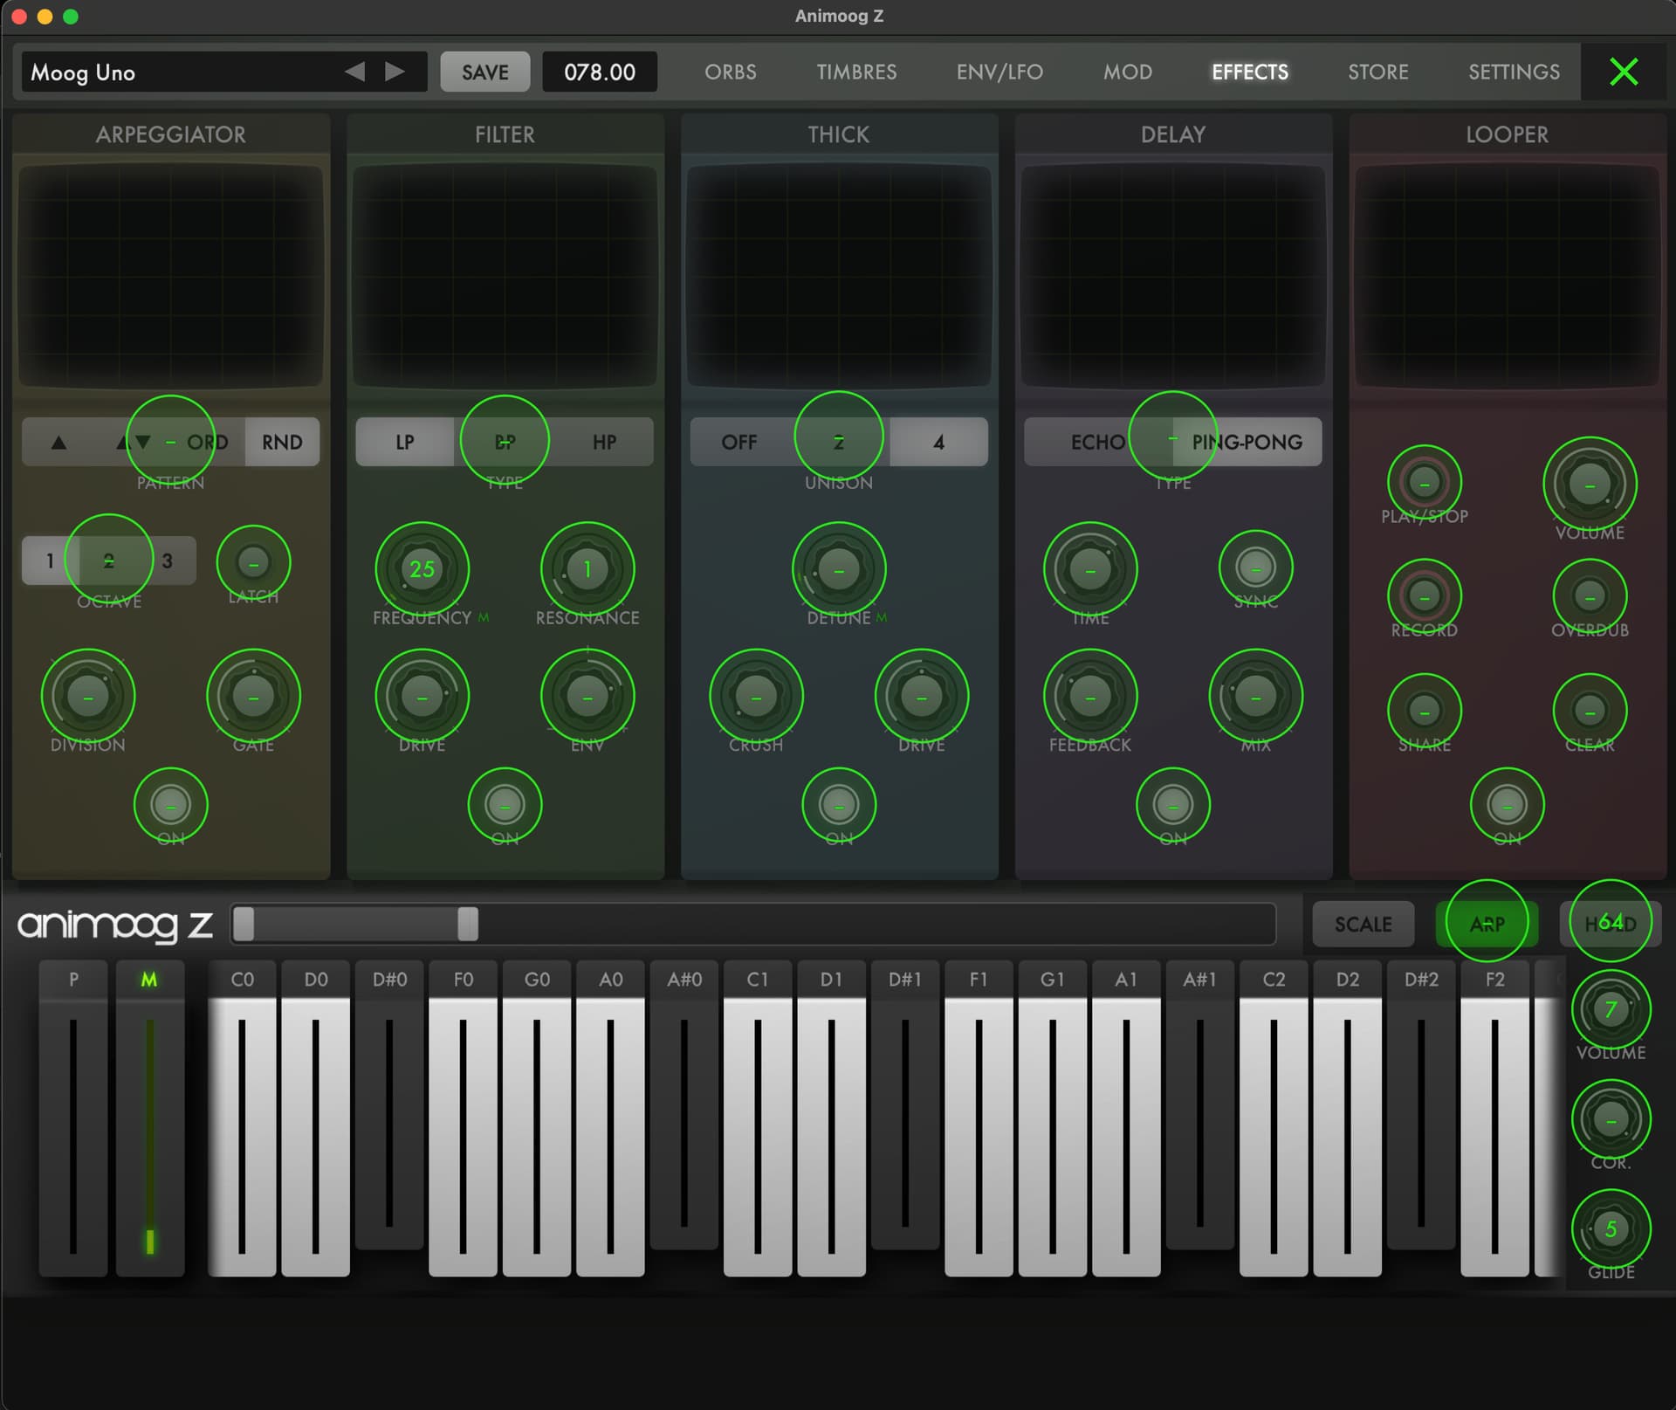The image size is (1676, 1410).
Task: Click the Thick Crush knob
Action: point(756,697)
